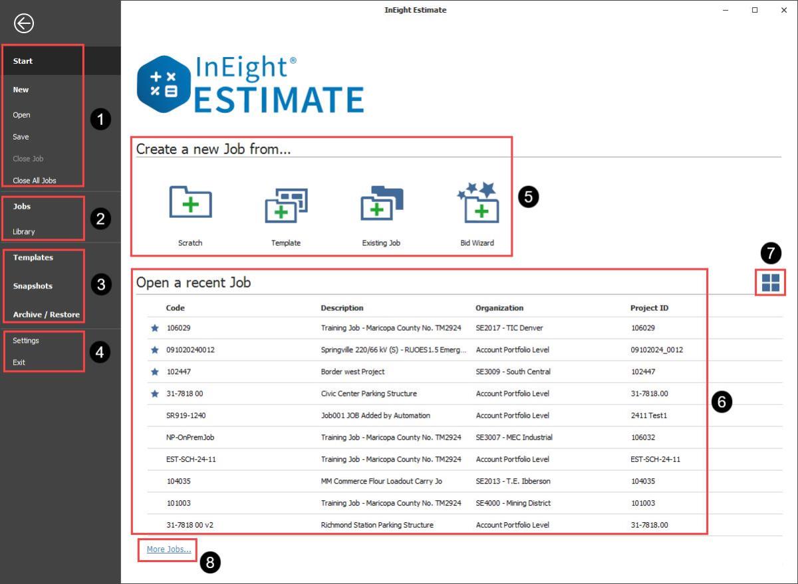Click the back arrow icon

24,24
